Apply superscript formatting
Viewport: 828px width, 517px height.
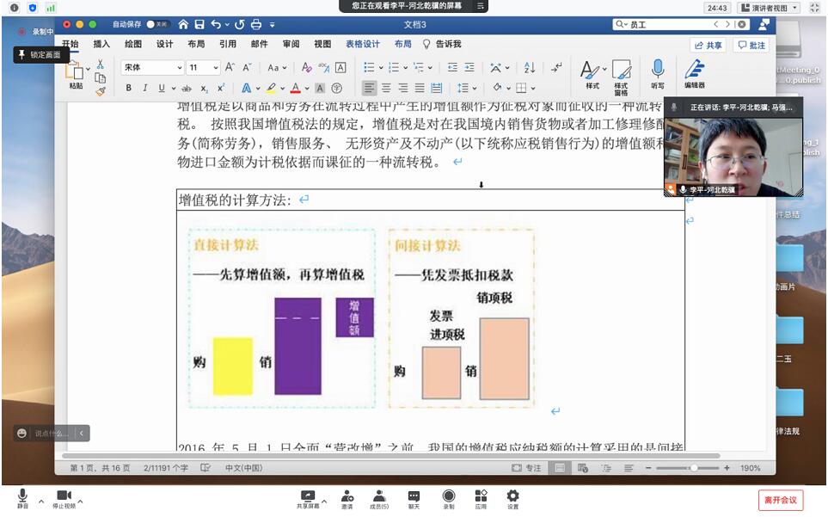pyautogui.click(x=221, y=89)
